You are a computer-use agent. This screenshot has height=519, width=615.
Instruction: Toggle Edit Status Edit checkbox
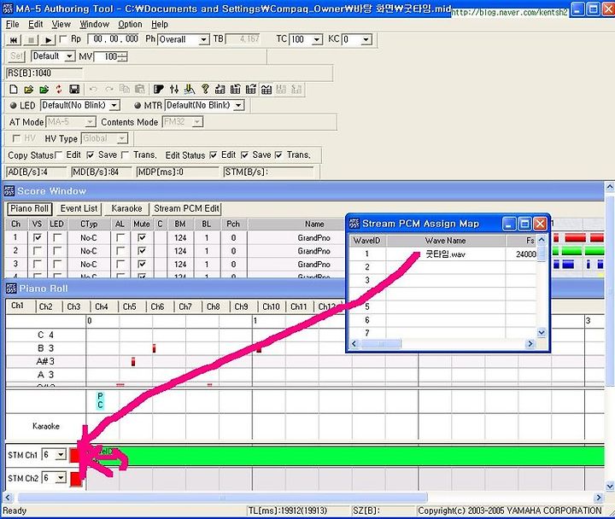(213, 155)
